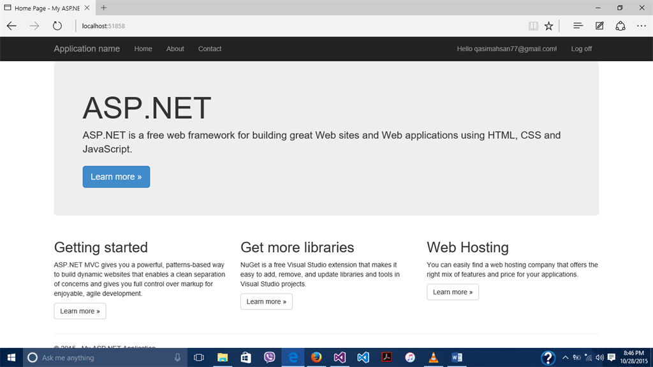Open Microsoft Word from the taskbar
This screenshot has width=653, height=367.
coord(457,357)
